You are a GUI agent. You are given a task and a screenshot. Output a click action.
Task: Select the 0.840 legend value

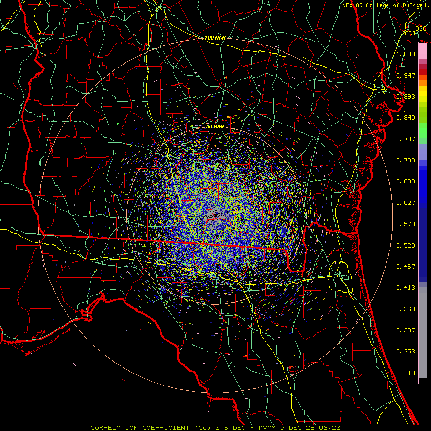(x=406, y=118)
